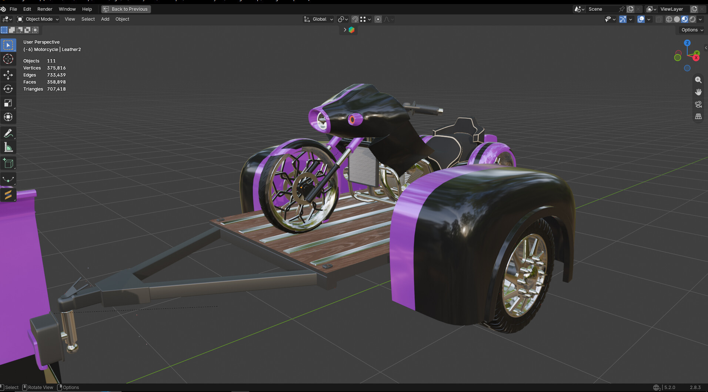Pick the Add Cube tool
This screenshot has height=392, width=708.
[x=8, y=163]
